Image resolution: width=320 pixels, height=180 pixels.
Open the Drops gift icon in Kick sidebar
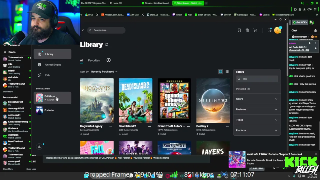[x=5, y=52]
